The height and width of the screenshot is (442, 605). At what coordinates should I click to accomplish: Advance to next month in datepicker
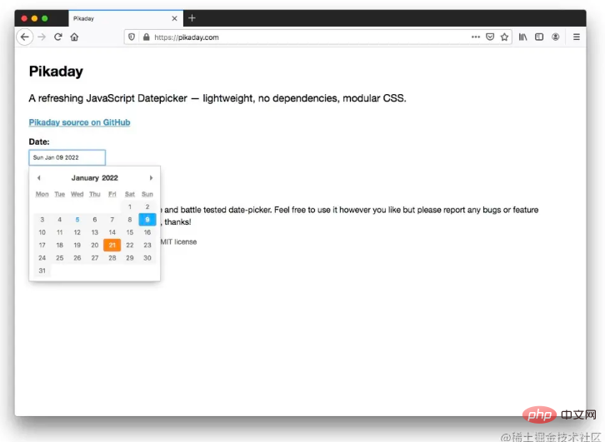[151, 177]
